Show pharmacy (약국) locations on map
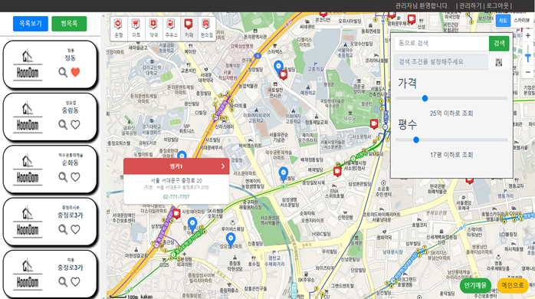The width and height of the screenshot is (535, 299). coord(153,28)
